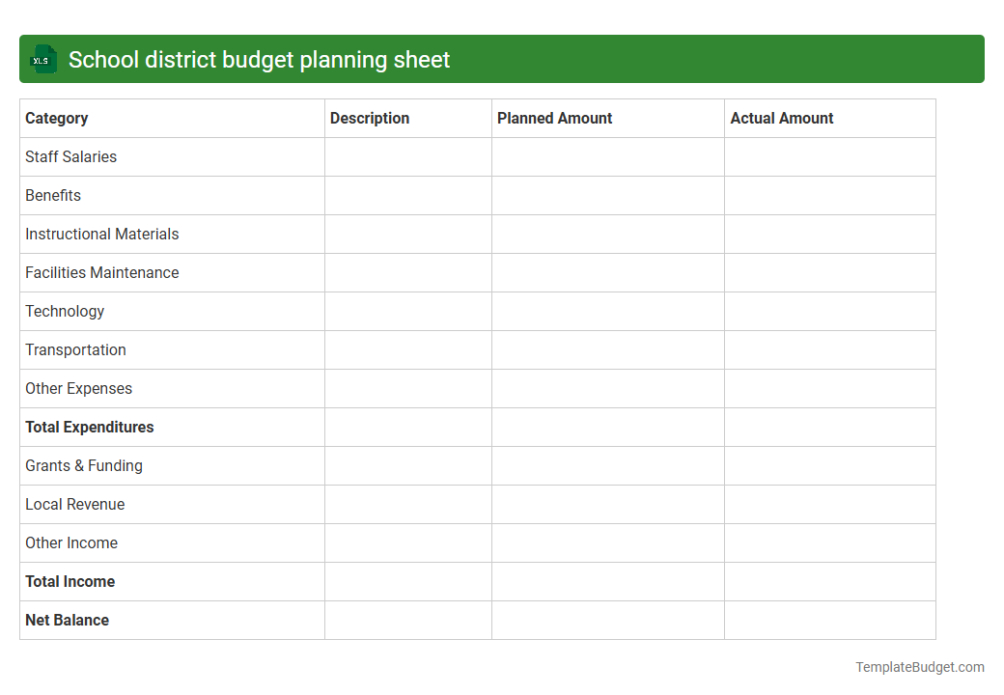
Task: Select the Instructional Materials category
Action: [101, 234]
